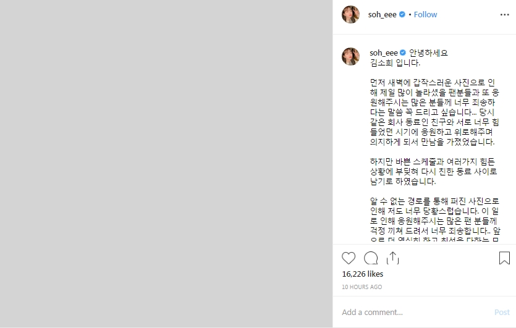Click the greeting line 안녕하세요 in caption
The width and height of the screenshot is (516, 328).
(428, 53)
